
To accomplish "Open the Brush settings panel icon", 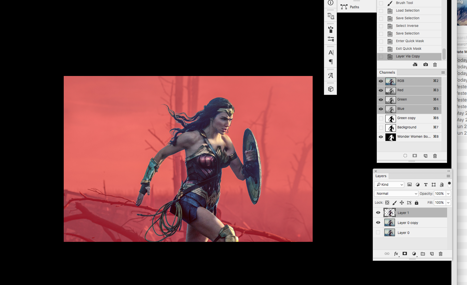I will [331, 39].
